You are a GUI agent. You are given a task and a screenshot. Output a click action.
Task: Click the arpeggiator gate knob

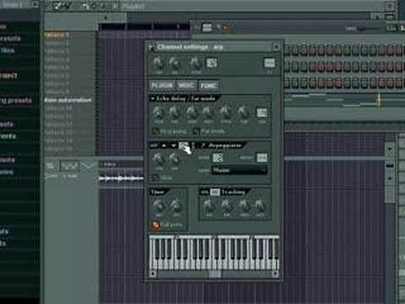click(x=175, y=160)
